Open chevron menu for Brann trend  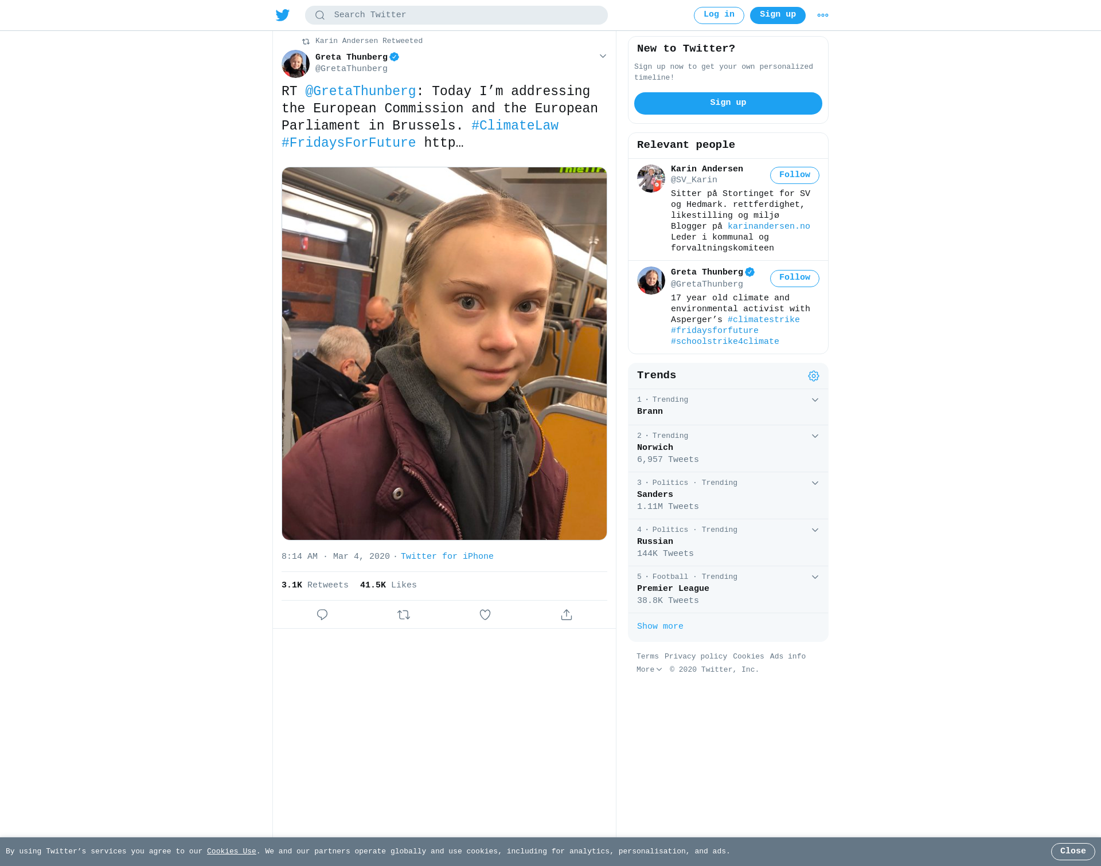(815, 400)
